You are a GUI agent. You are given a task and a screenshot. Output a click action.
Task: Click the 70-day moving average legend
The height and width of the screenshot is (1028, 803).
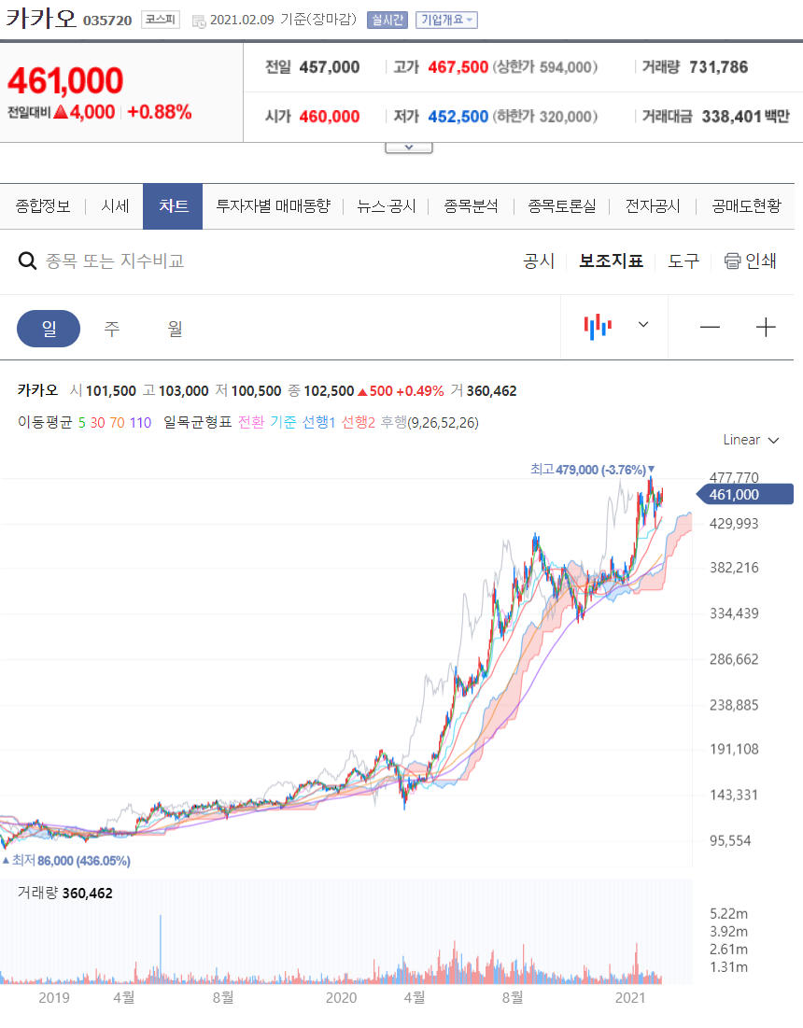tap(118, 423)
